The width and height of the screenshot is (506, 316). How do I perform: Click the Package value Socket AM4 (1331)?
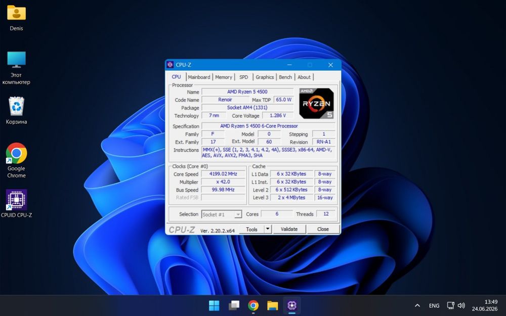pyautogui.click(x=247, y=107)
